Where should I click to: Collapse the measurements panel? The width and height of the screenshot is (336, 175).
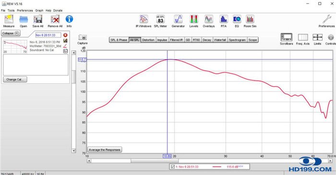click(x=11, y=34)
